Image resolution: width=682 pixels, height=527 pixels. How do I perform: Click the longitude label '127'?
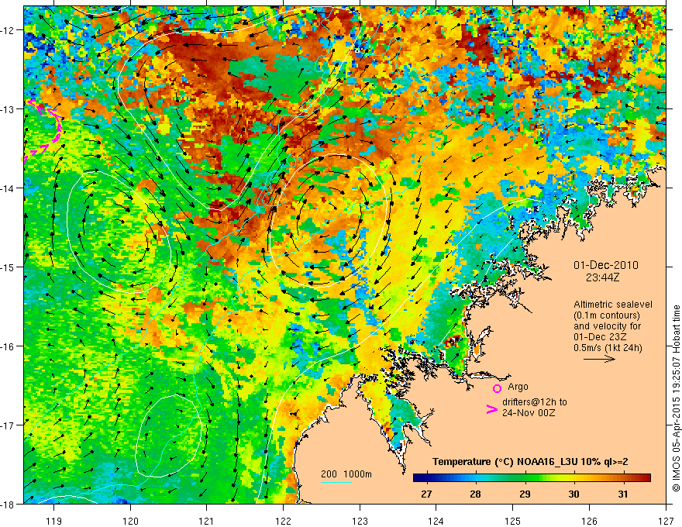coord(666,521)
